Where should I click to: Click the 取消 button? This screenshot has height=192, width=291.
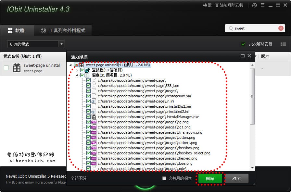point(236,178)
